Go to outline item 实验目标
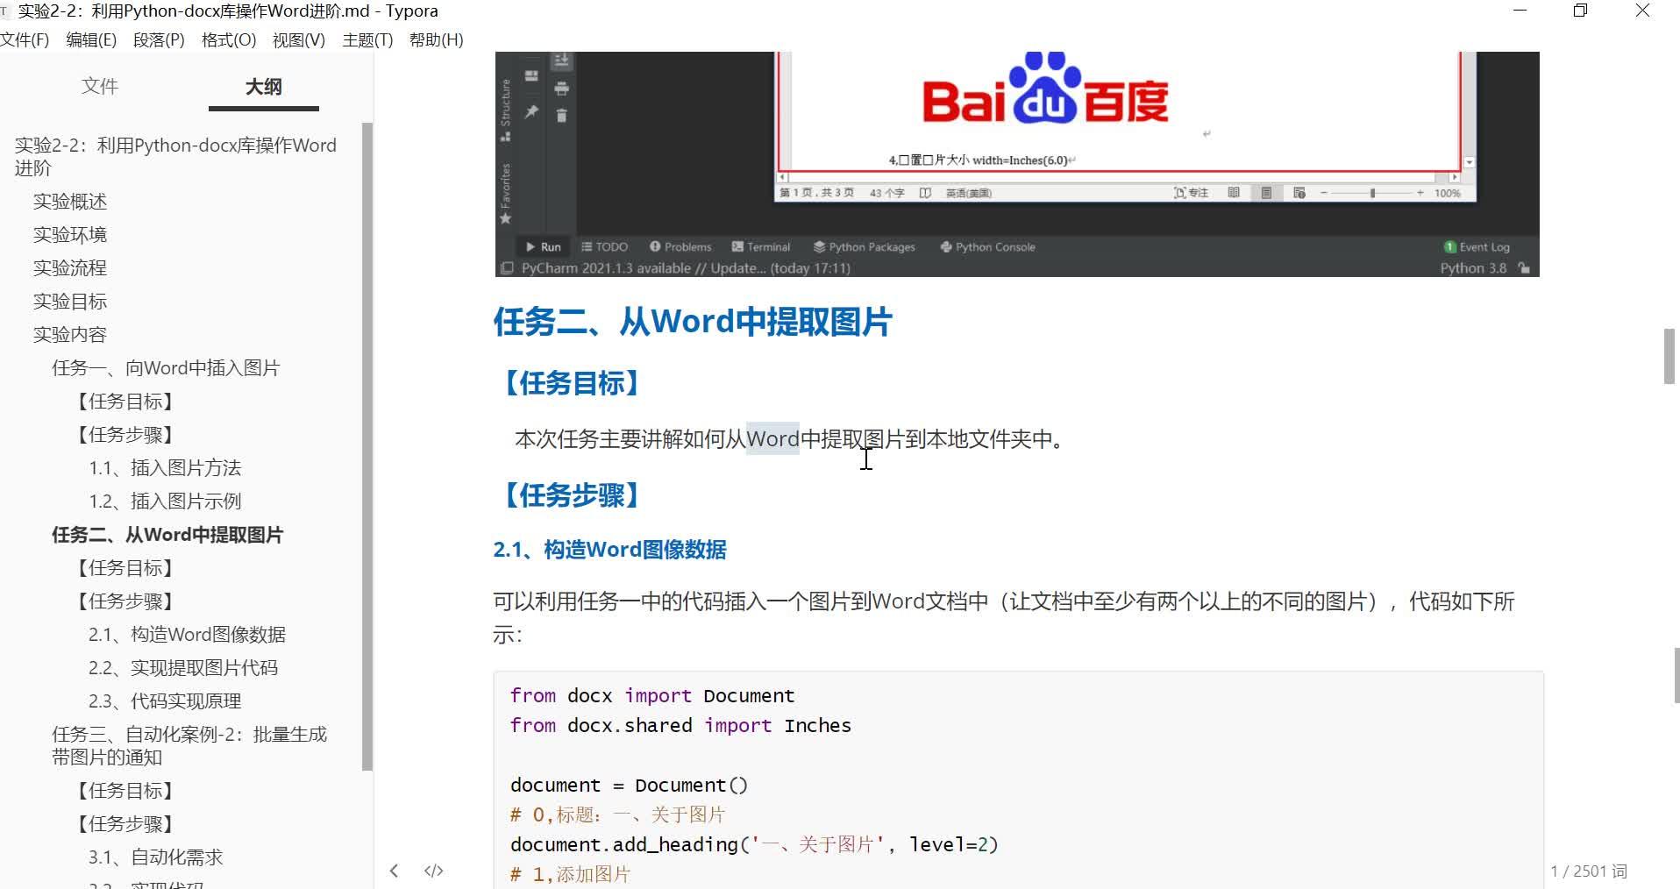Image resolution: width=1680 pixels, height=889 pixels. pos(70,302)
